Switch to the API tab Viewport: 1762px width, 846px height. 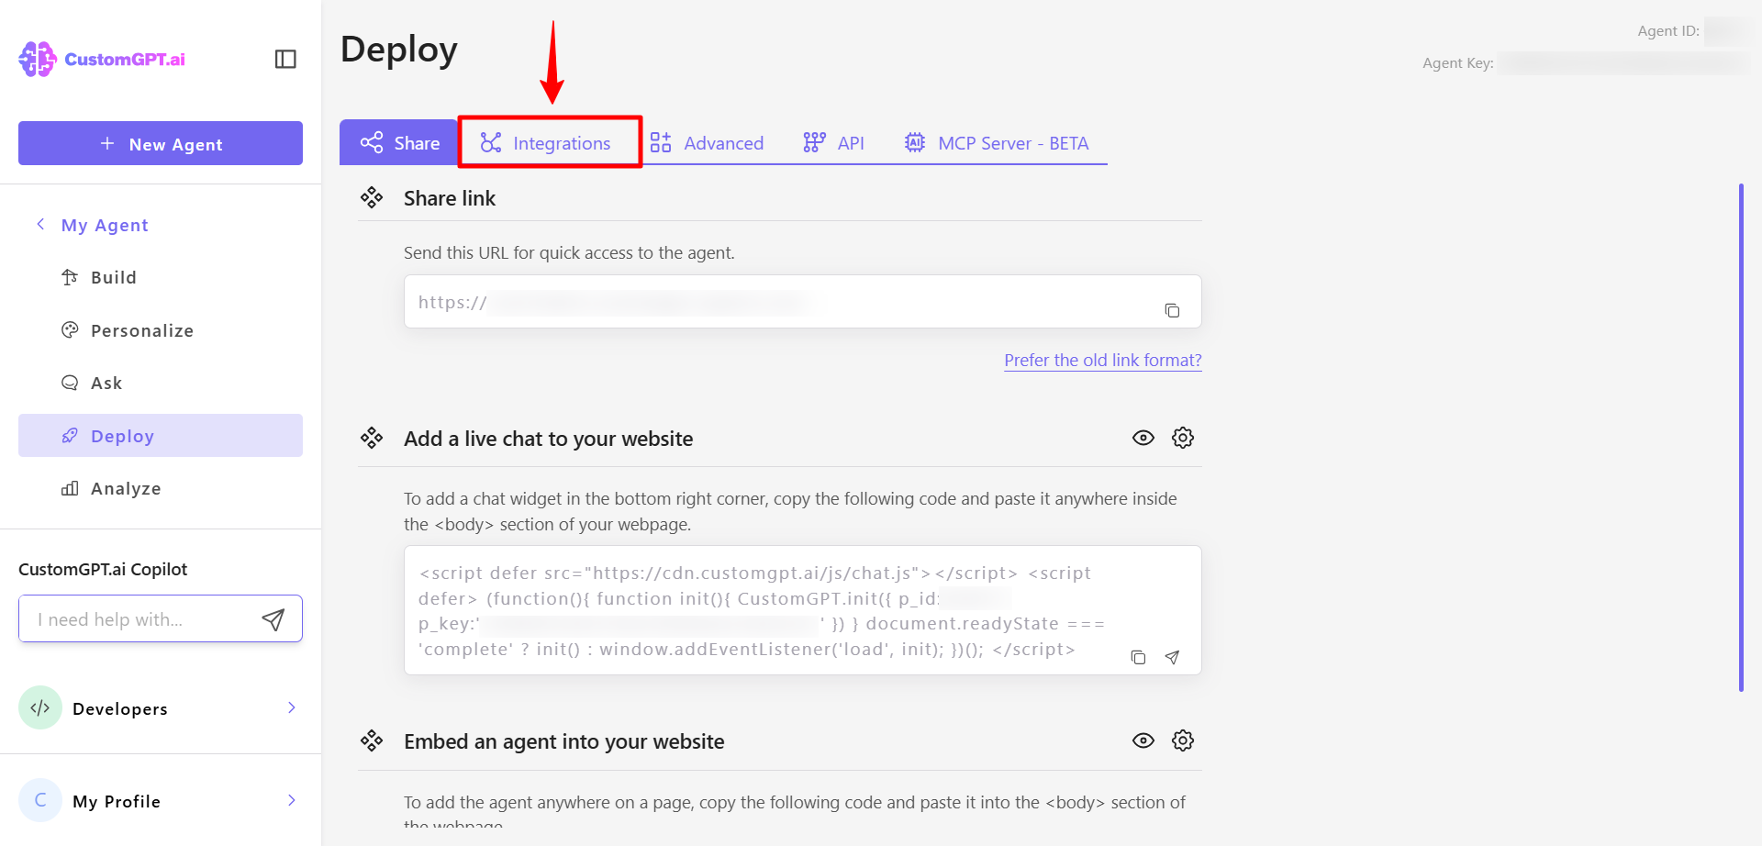(x=833, y=143)
